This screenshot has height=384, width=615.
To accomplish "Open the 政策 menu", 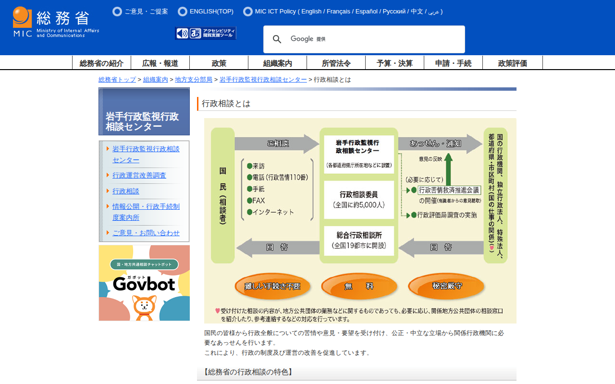I will (x=219, y=63).
